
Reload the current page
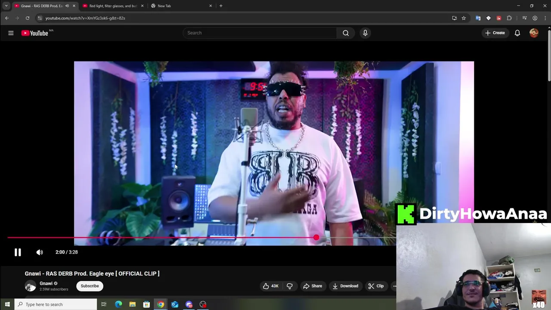[x=27, y=18]
